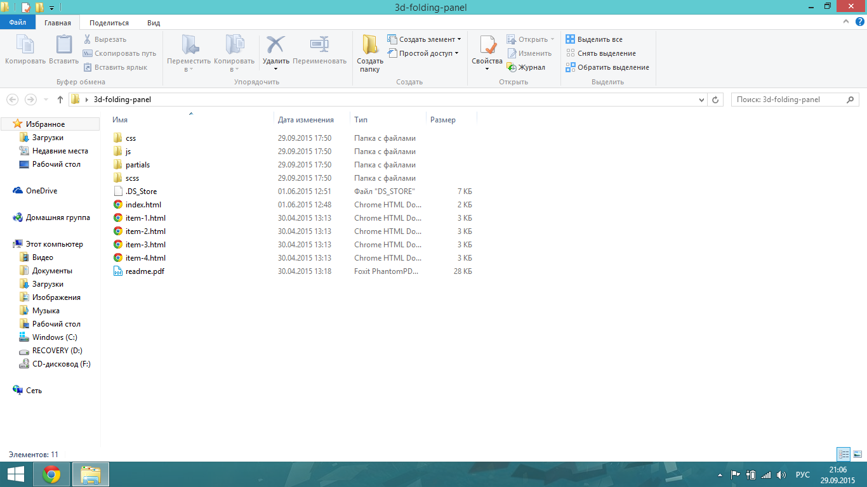Open the Easy access dropdown

click(423, 53)
